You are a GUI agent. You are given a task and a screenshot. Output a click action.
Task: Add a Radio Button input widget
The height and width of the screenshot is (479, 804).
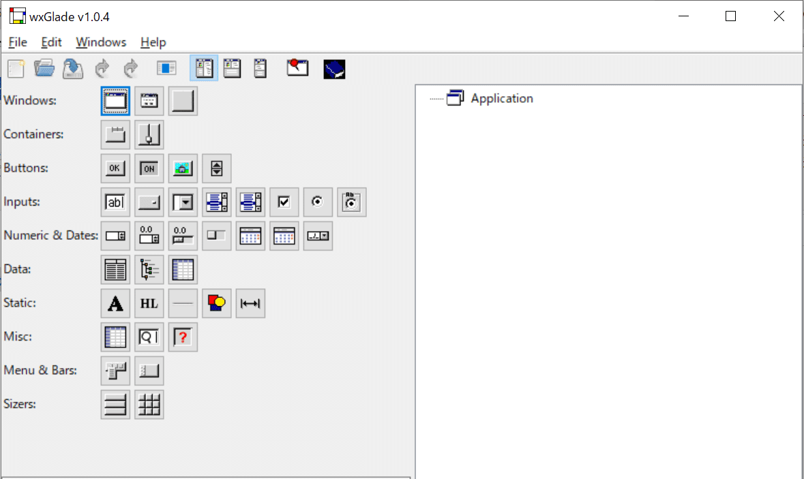click(318, 202)
